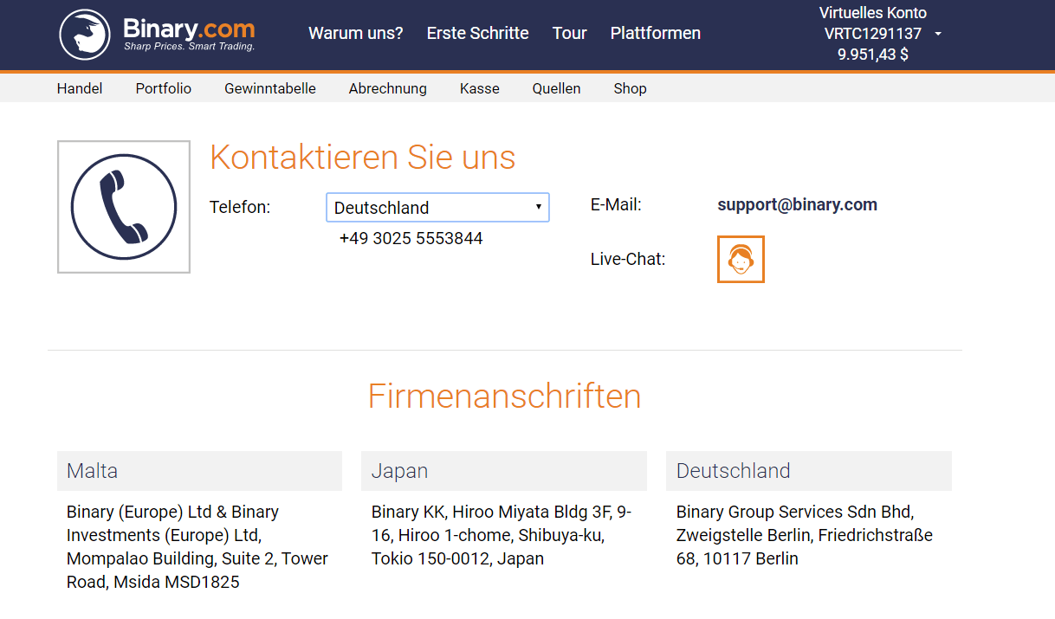Click account ID VRTC1291137
Viewport: 1055px width, 619px height.
tap(873, 34)
